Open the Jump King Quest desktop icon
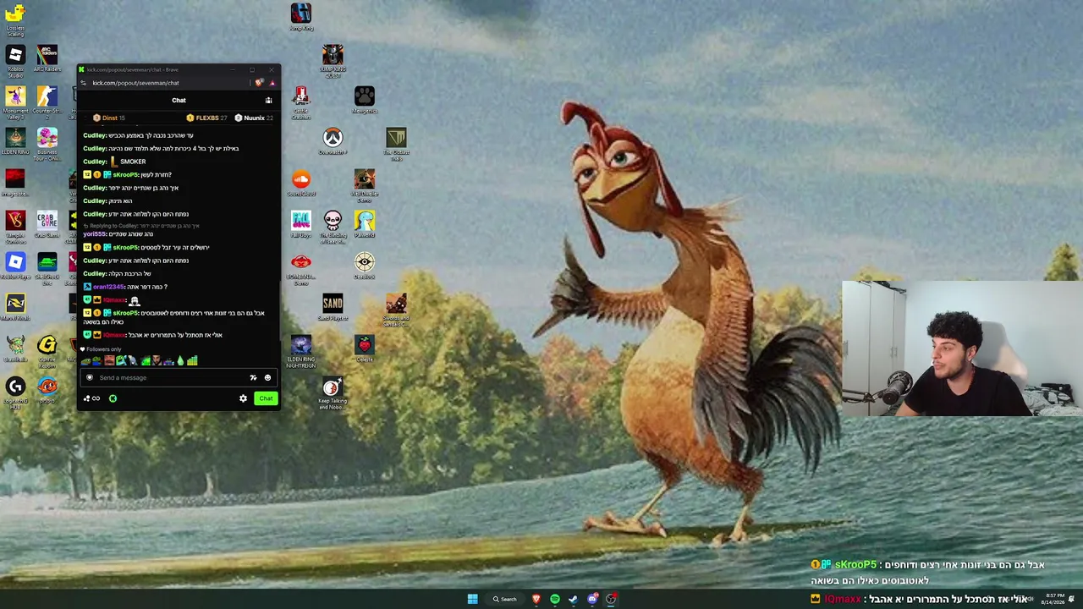This screenshot has width=1083, height=609. 333,61
